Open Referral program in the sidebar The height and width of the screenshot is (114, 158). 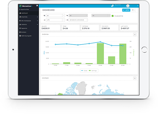pyautogui.click(x=28, y=36)
